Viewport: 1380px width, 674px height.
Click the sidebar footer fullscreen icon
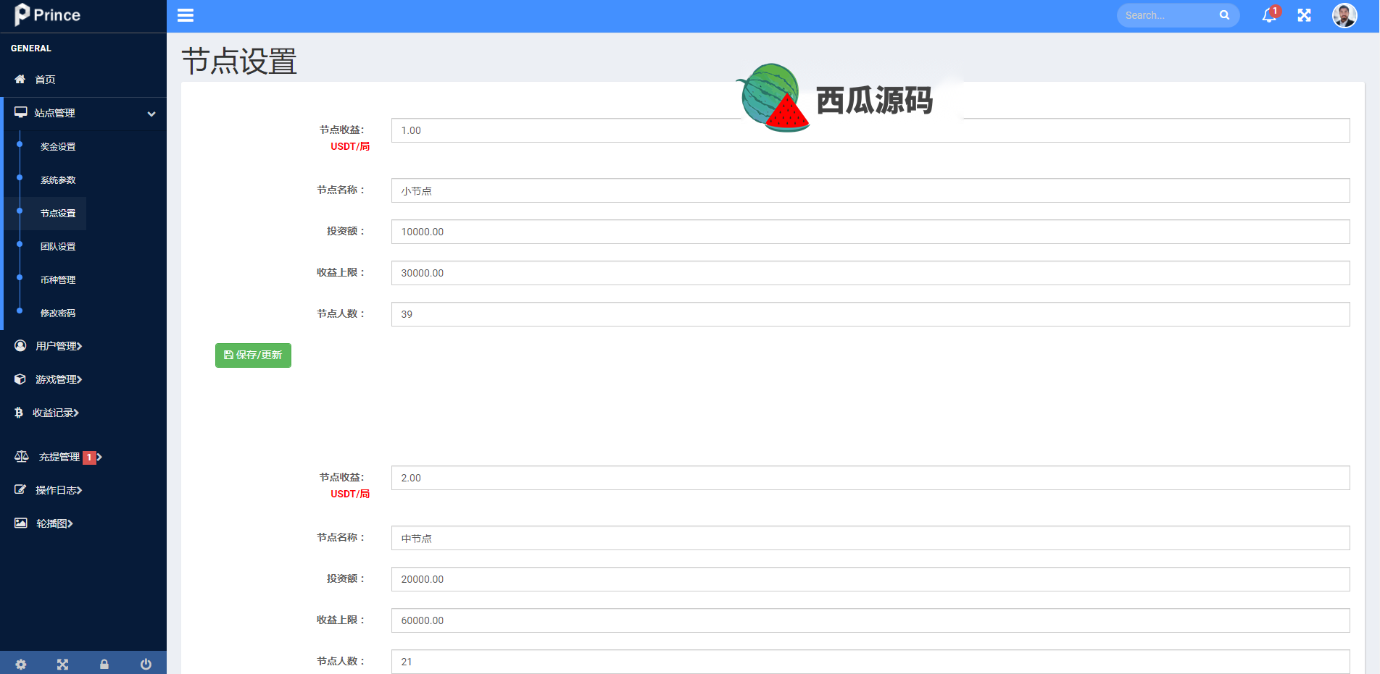62,664
